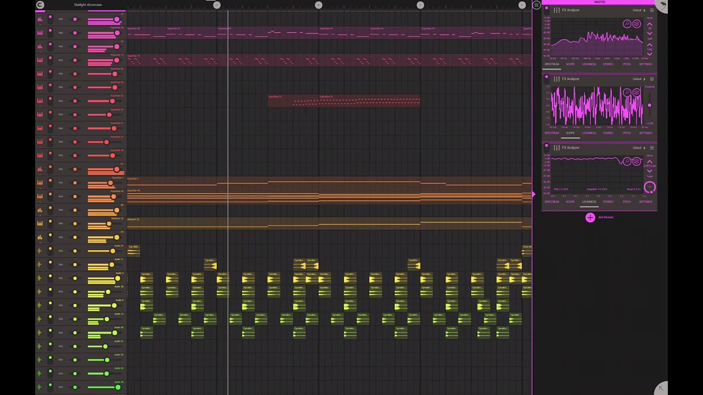Click the Mode up arrow in Spectrum analyzer

[650, 24]
